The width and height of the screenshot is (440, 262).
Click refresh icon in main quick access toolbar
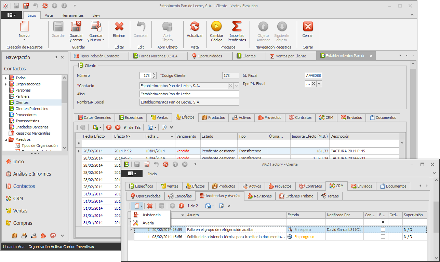point(45,6)
